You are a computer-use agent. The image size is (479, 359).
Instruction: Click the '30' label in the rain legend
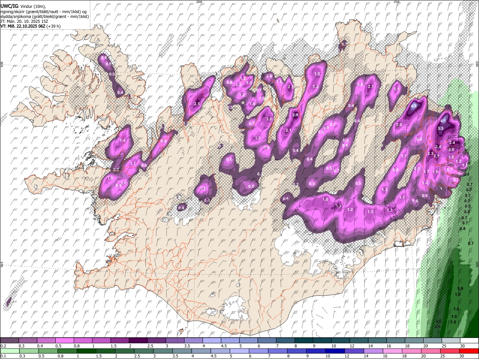[x=463, y=356]
